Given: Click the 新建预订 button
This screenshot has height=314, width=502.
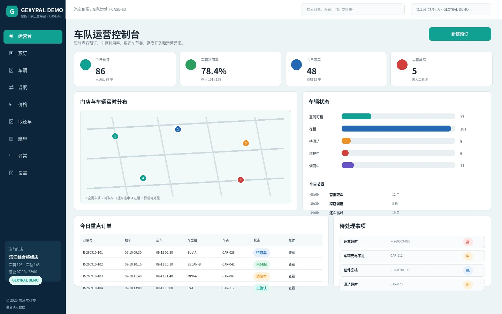Looking at the screenshot, I should pyautogui.click(x=460, y=34).
